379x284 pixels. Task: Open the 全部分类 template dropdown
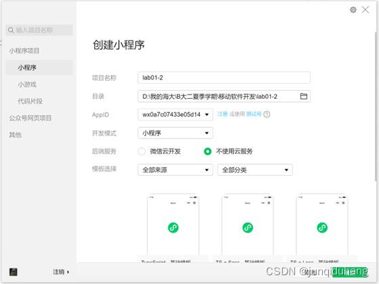tap(255, 170)
